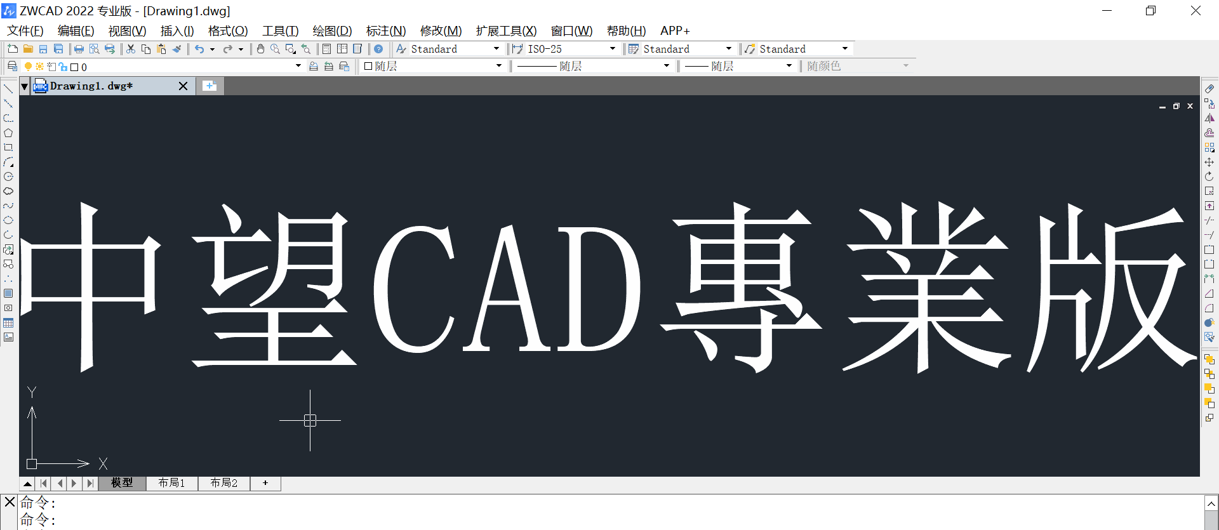Click the Rotate tool icon
Image resolution: width=1219 pixels, height=530 pixels.
[x=1209, y=176]
